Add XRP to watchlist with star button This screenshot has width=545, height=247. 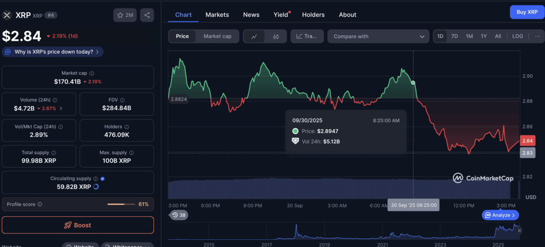125,15
